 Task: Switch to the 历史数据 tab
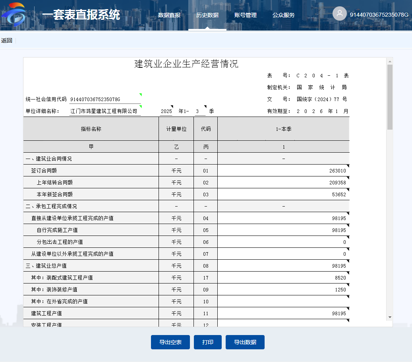point(207,15)
